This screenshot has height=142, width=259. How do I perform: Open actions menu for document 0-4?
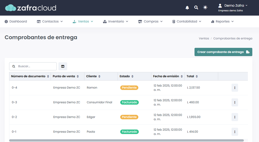pos(235,88)
